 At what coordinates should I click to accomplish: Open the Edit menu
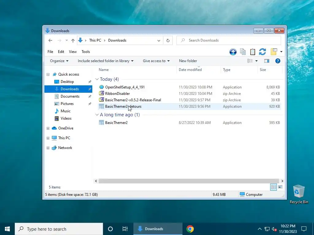61,51
